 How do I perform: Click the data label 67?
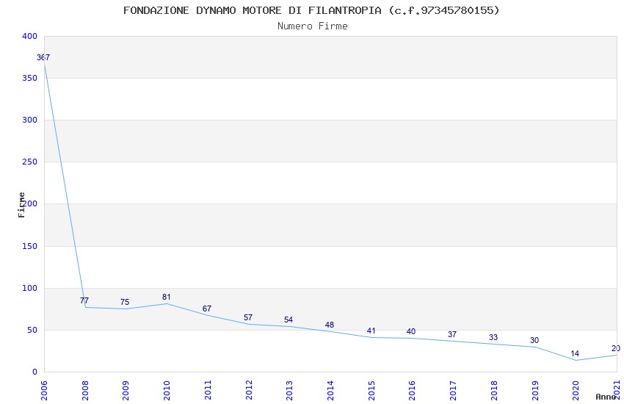click(x=207, y=309)
